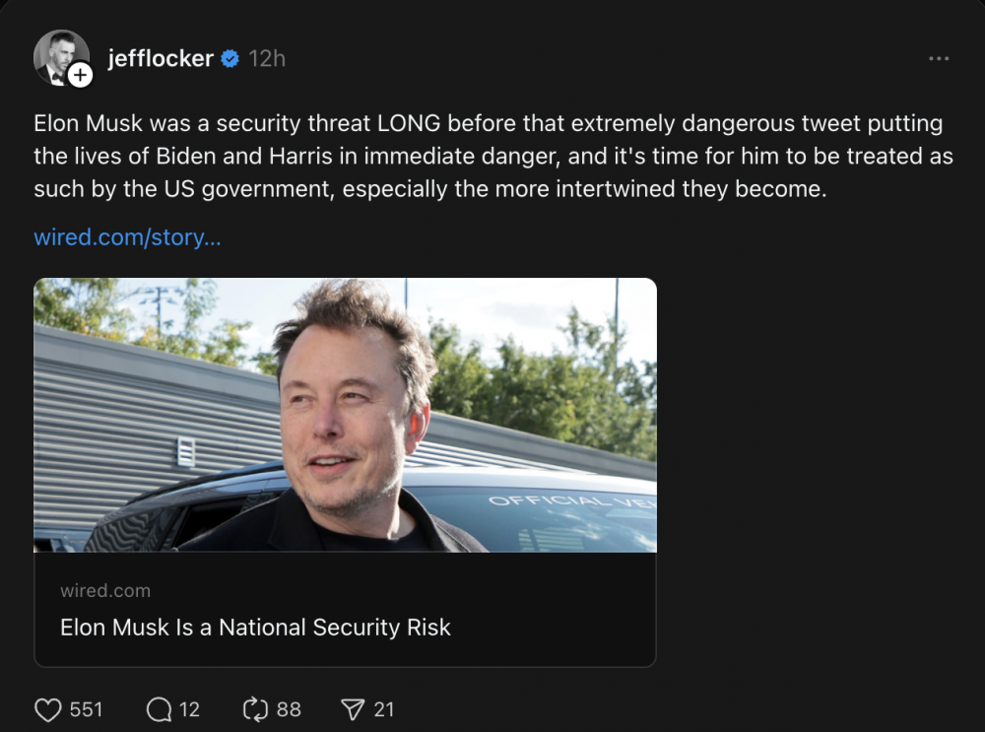Click the 88 reposts count
The height and width of the screenshot is (732, 985).
coord(286,708)
